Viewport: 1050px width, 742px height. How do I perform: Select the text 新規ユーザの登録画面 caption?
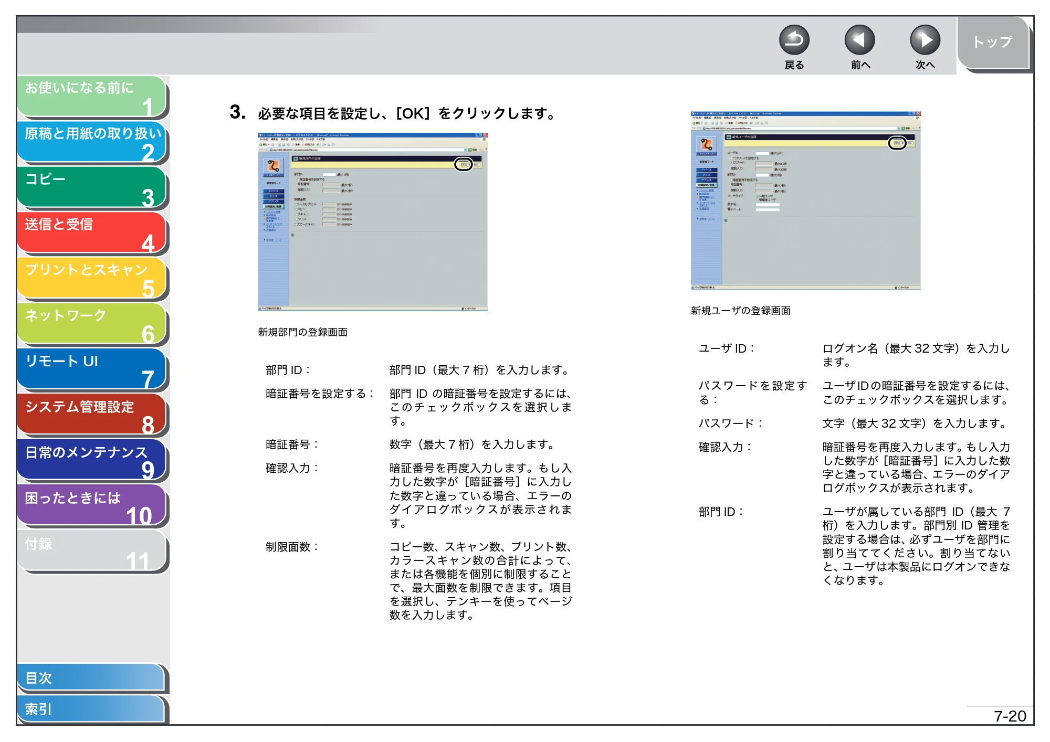(x=741, y=311)
